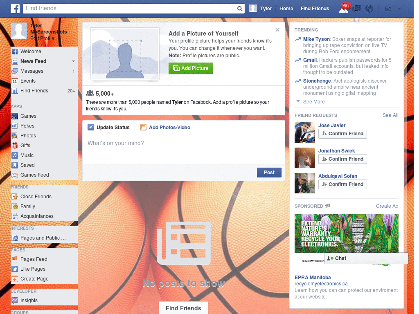Confirm Abdulqawi Sofan friend request
This screenshot has width=419, height=314.
(x=342, y=184)
